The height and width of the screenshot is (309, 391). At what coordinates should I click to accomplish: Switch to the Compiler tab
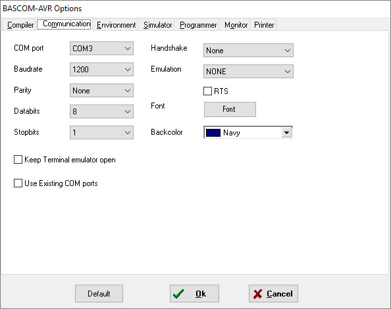pos(20,25)
